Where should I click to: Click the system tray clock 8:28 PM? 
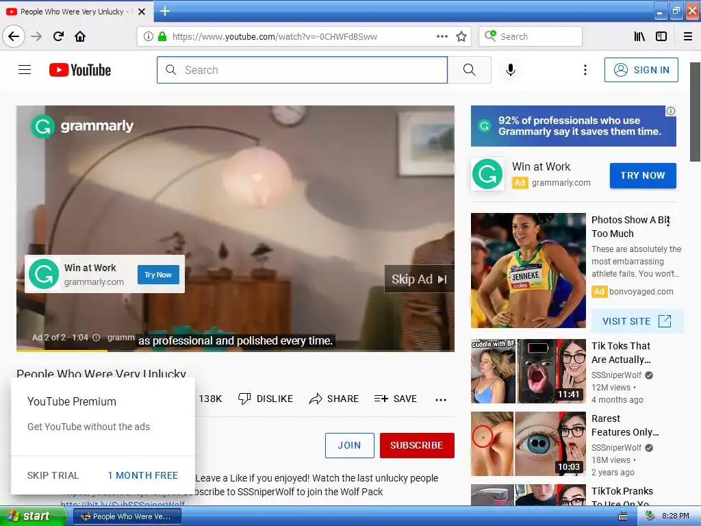point(676,516)
